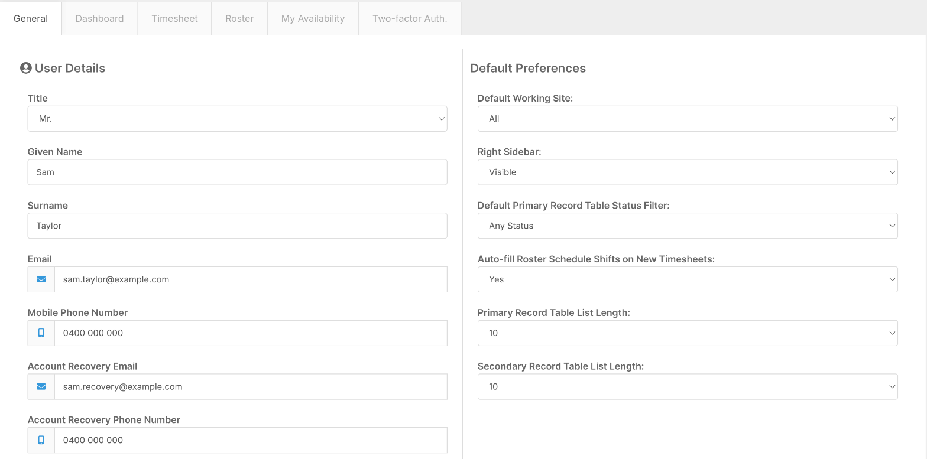
Task: Click the Surname label
Action: [x=48, y=206]
